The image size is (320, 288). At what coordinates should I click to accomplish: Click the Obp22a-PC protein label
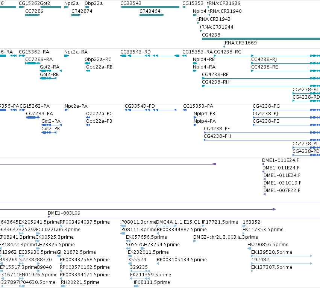click(x=99, y=114)
